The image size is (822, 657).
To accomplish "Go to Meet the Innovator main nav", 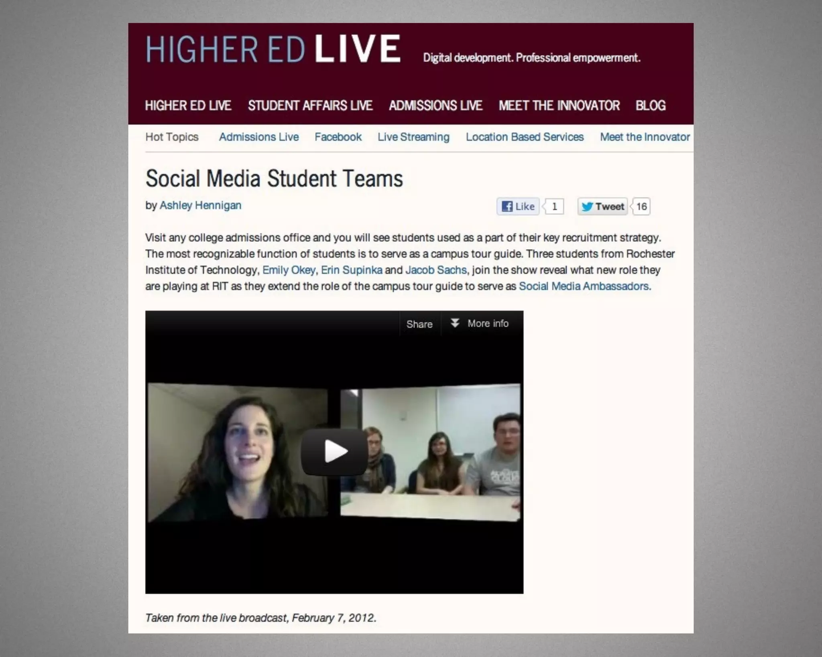I will coord(559,105).
